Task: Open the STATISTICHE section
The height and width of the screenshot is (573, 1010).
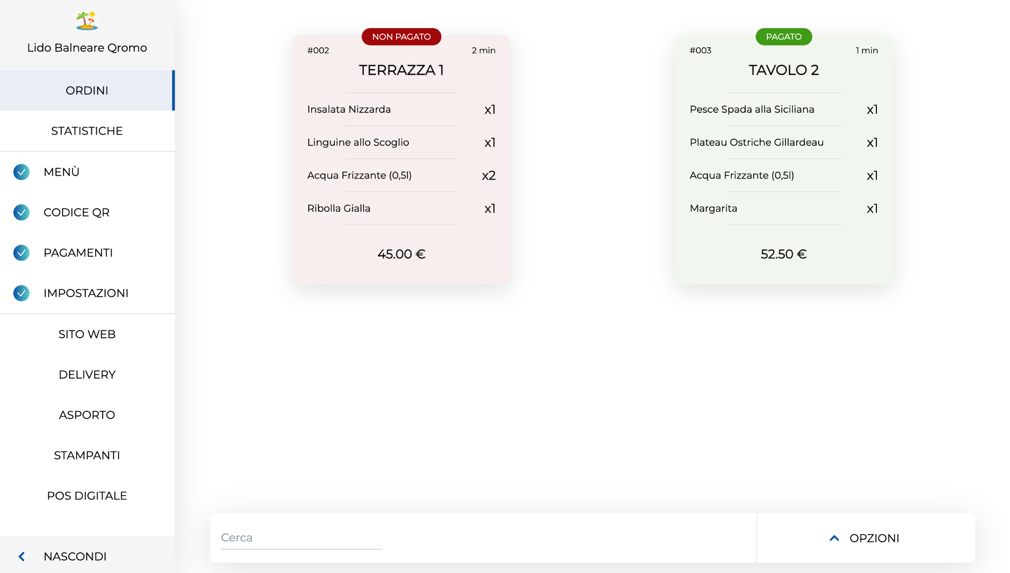Action: coord(87,131)
